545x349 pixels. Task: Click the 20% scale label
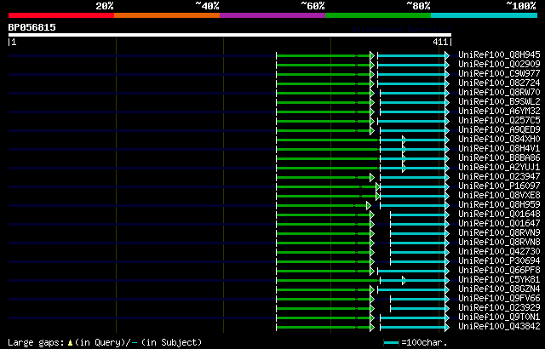click(x=105, y=6)
